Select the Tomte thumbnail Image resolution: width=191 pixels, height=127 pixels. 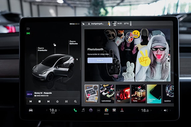click(x=138, y=94)
